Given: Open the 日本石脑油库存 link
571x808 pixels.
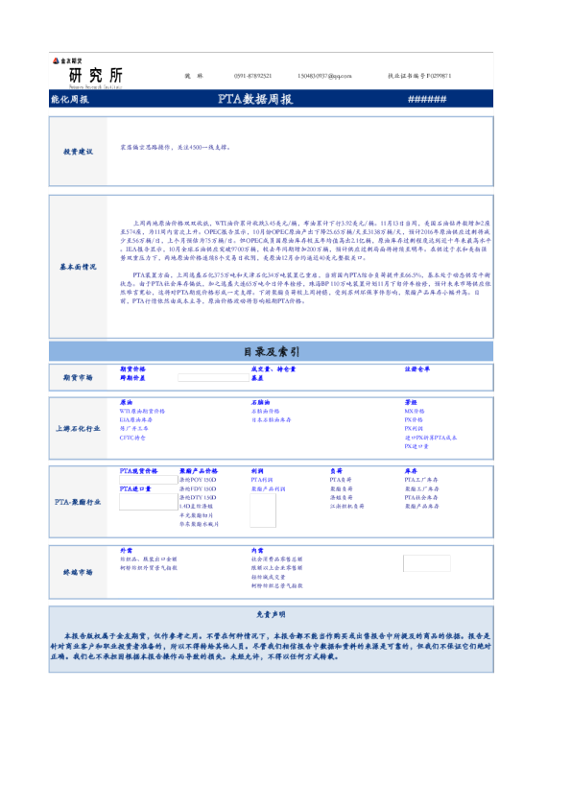Looking at the screenshot, I should [x=271, y=420].
